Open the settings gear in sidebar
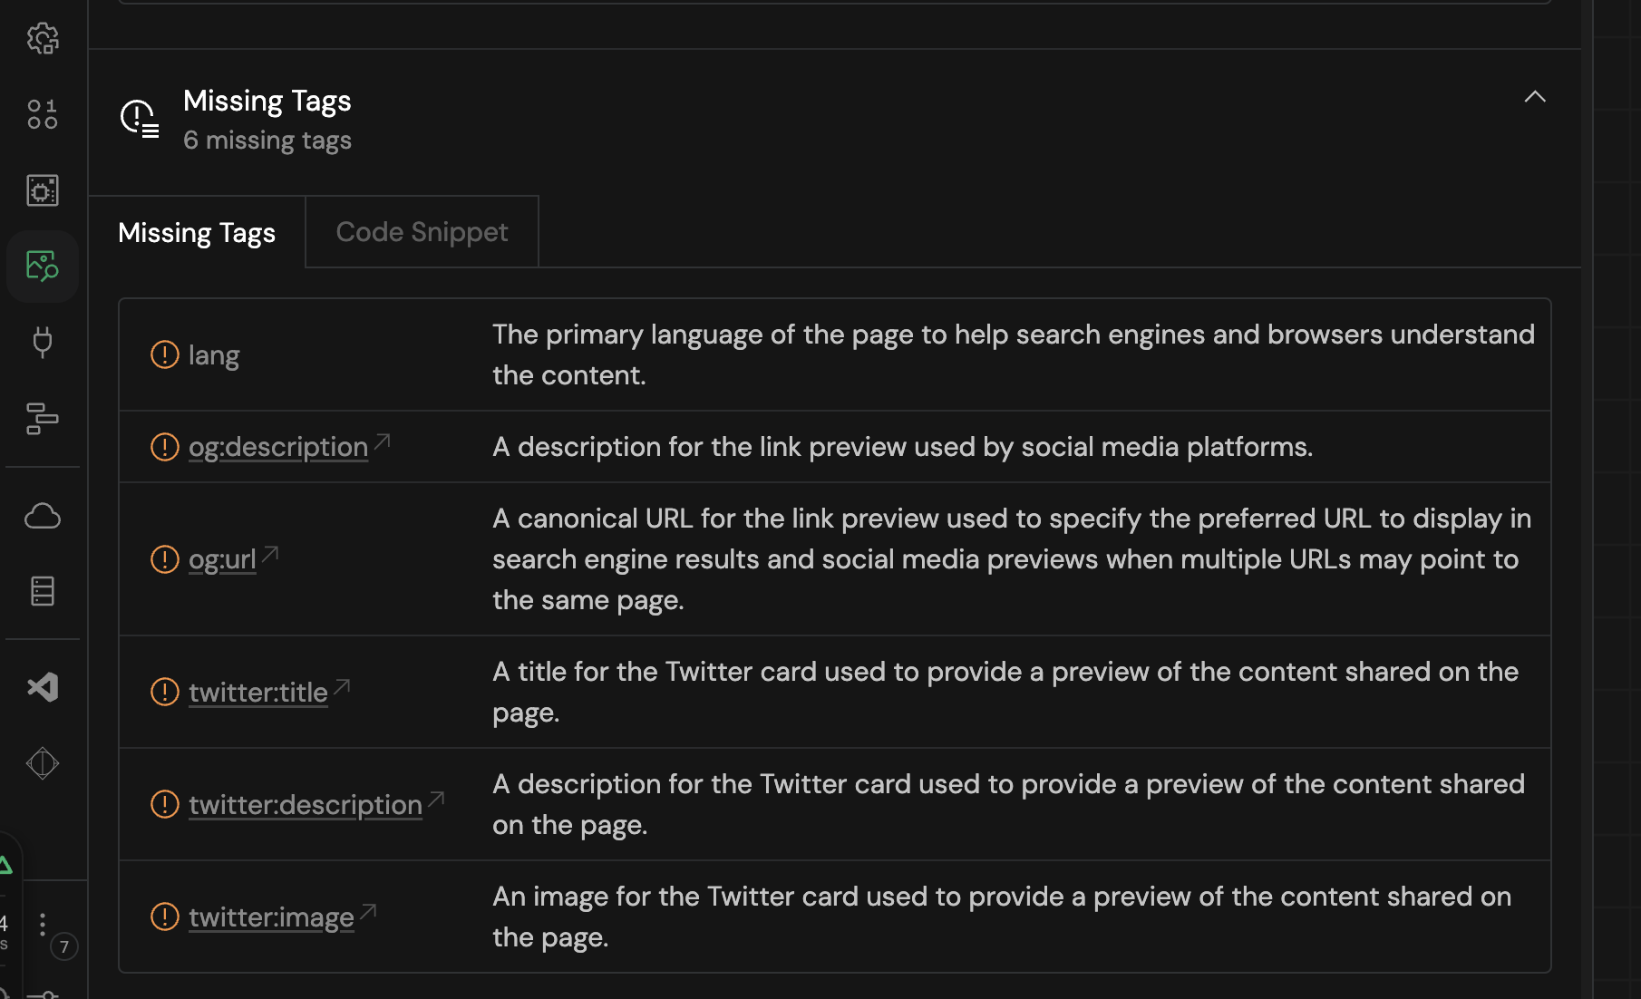The image size is (1641, 999). coord(43,38)
